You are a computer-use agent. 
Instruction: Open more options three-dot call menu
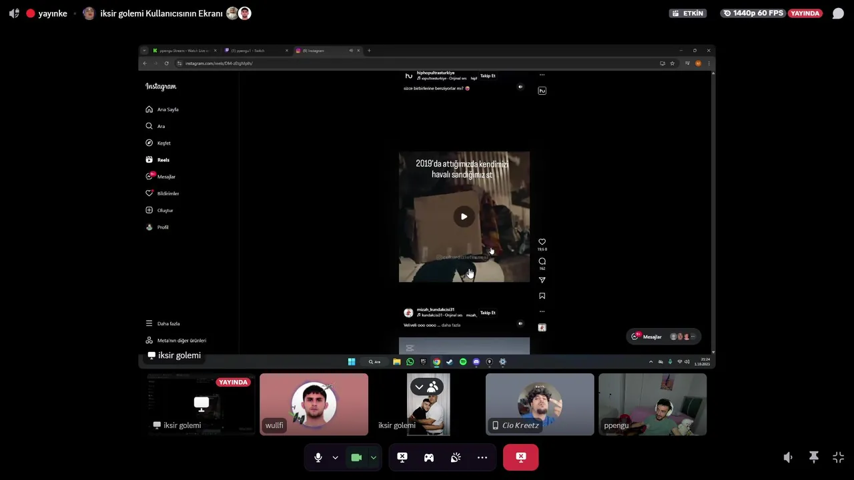tap(482, 457)
